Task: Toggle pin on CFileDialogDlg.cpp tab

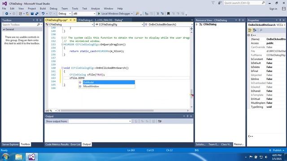Action: pyautogui.click(x=70, y=20)
